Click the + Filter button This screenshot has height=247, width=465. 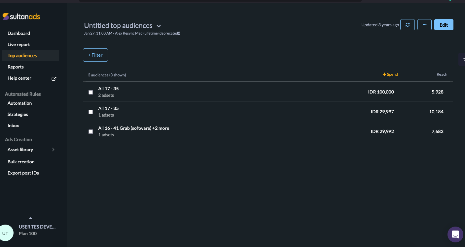tap(95, 55)
